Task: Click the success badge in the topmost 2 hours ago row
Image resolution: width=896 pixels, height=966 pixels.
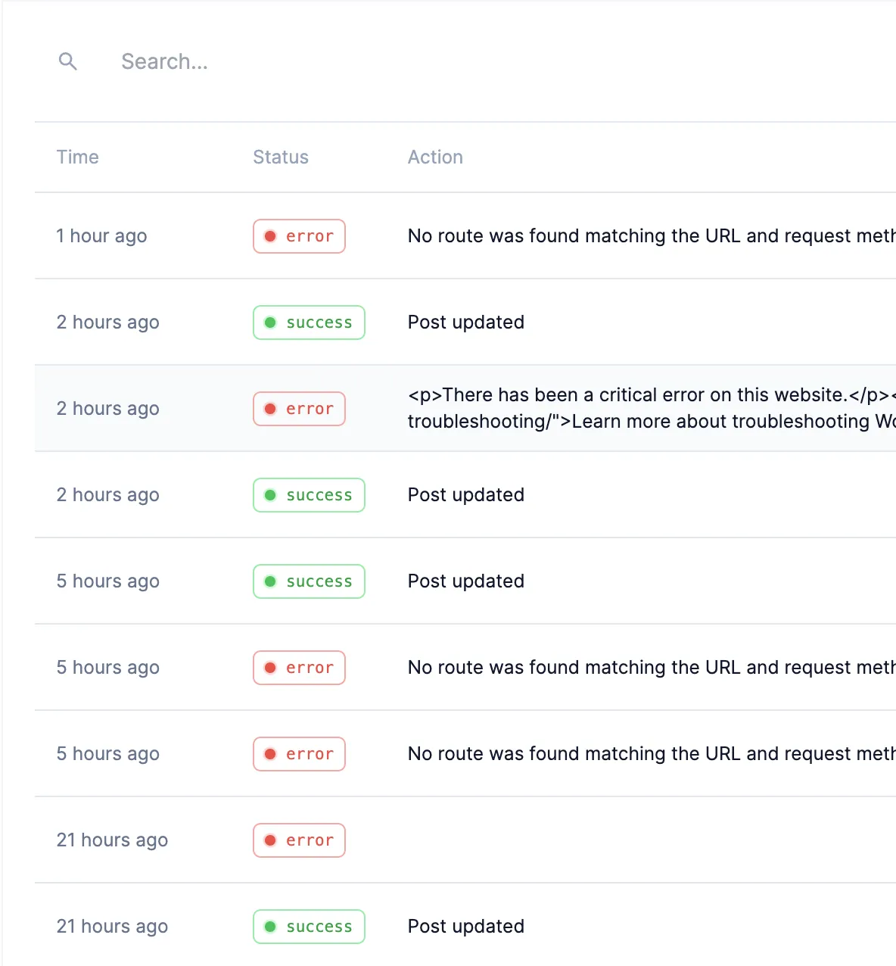Action: [x=309, y=323]
